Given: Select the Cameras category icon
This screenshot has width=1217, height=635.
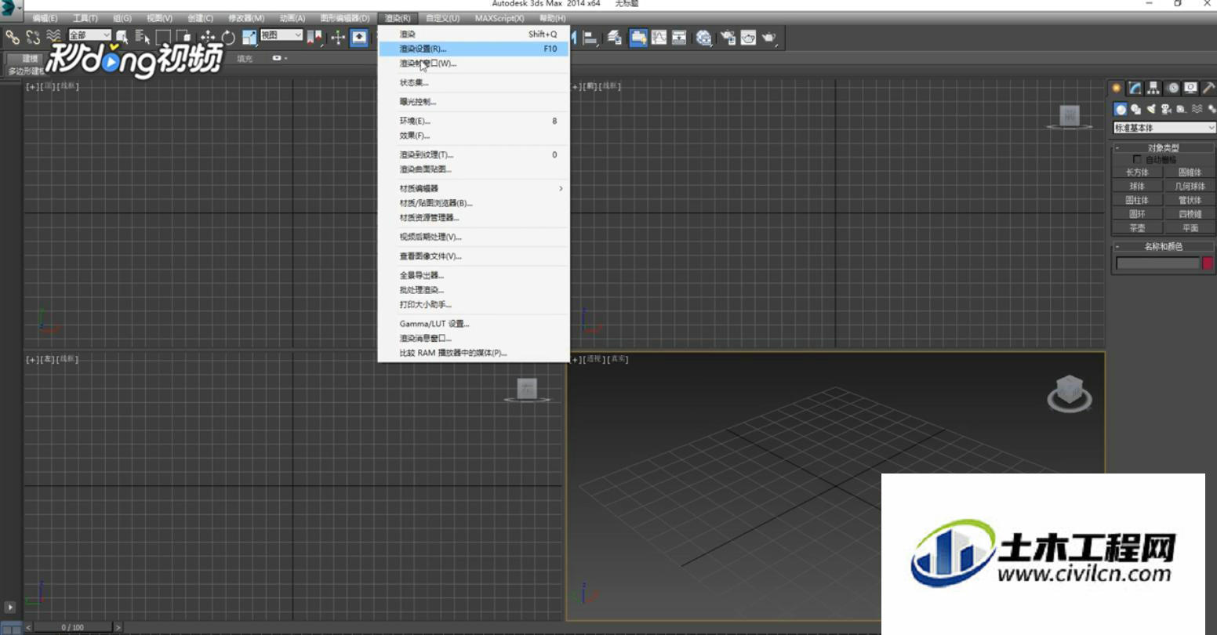Looking at the screenshot, I should tap(1166, 109).
